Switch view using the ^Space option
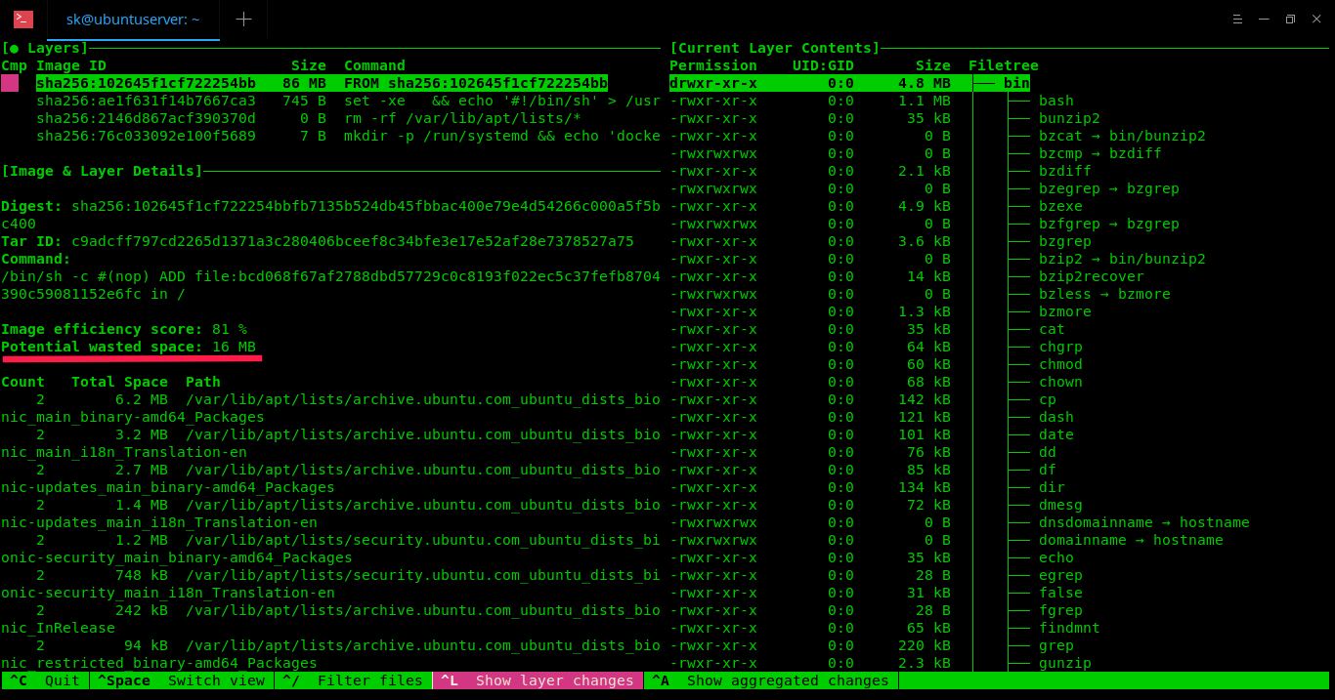Image resolution: width=1335 pixels, height=700 pixels. tap(183, 680)
